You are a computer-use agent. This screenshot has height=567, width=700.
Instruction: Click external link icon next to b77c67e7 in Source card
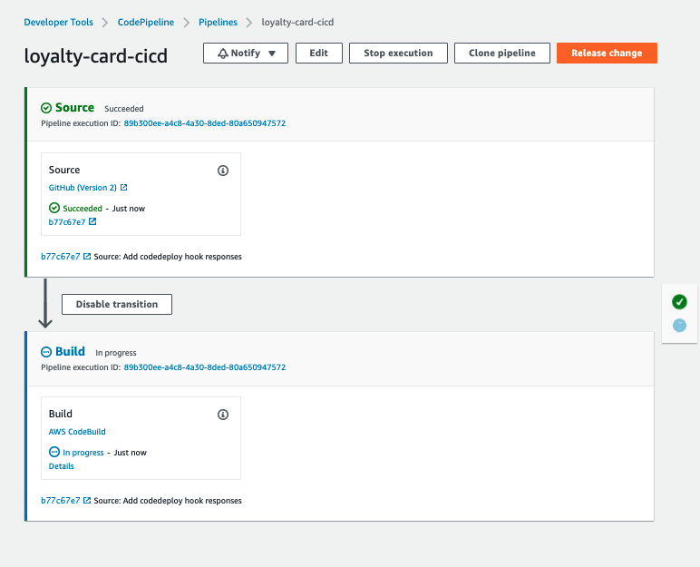click(92, 221)
